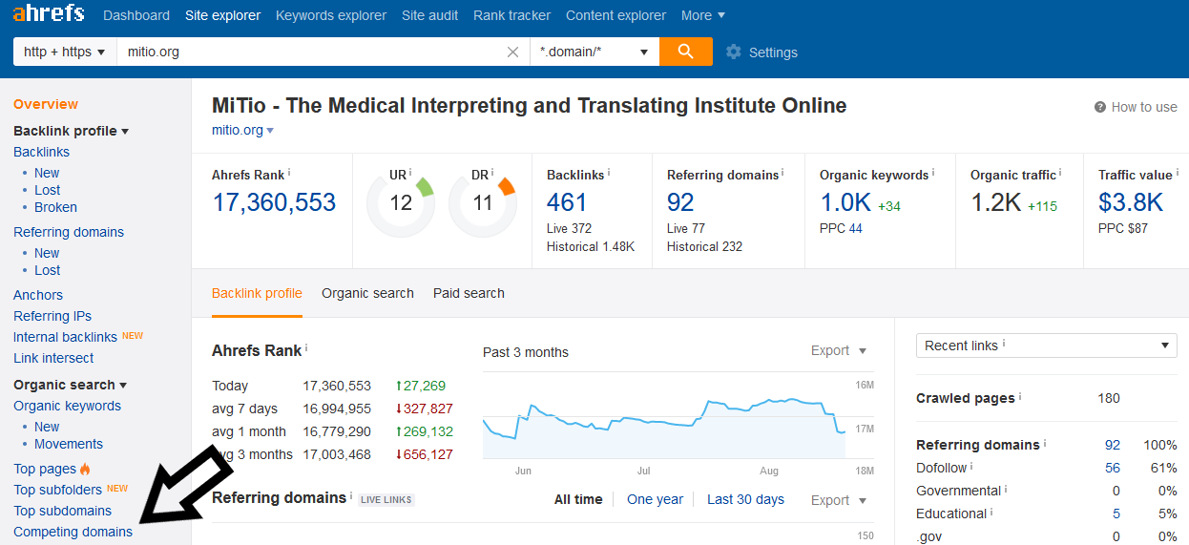Open Keywords explorer in top navigation
Image resolution: width=1189 pixels, height=545 pixels.
[x=331, y=15]
